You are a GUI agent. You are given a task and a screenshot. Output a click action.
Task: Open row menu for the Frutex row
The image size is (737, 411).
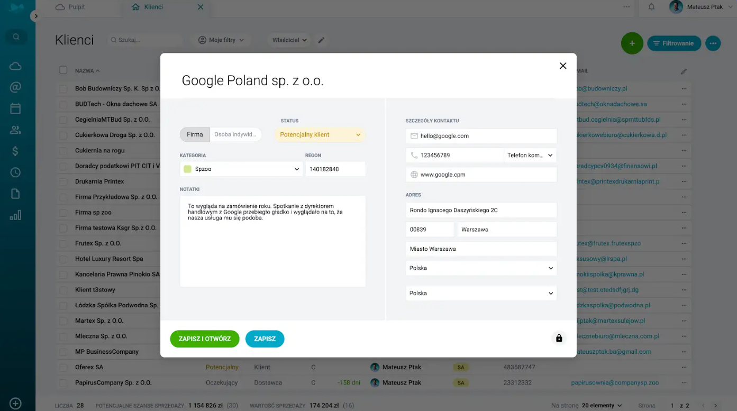pyautogui.click(x=685, y=243)
